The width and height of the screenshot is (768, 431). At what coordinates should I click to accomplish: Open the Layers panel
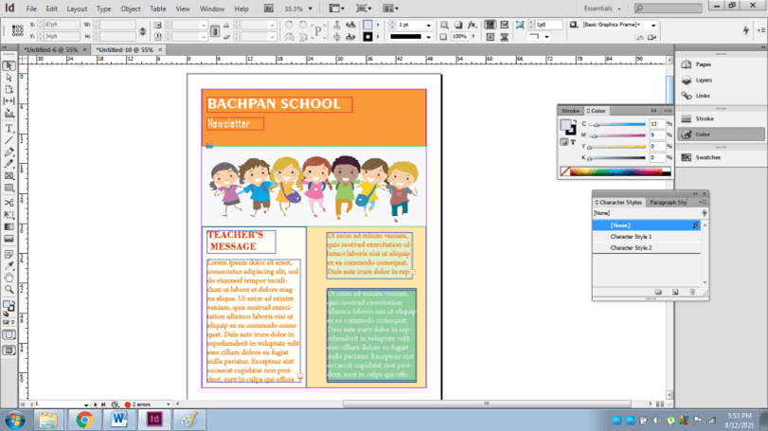click(x=703, y=81)
